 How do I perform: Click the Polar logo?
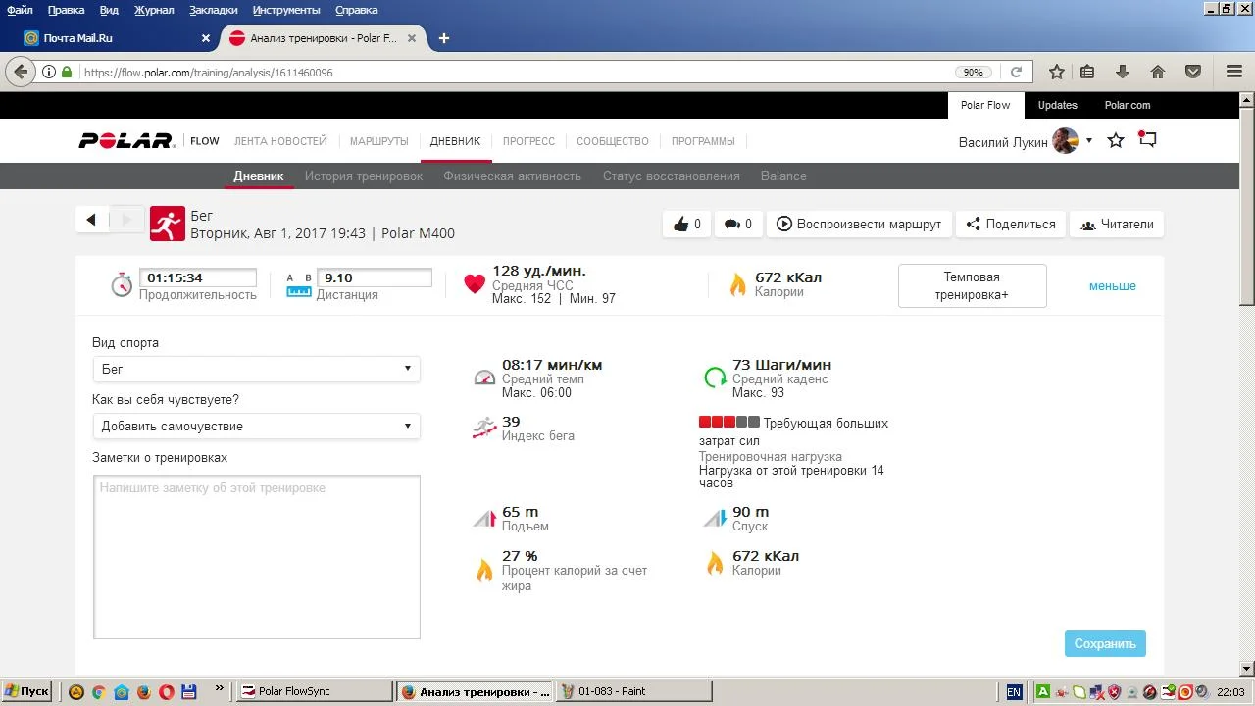point(126,141)
